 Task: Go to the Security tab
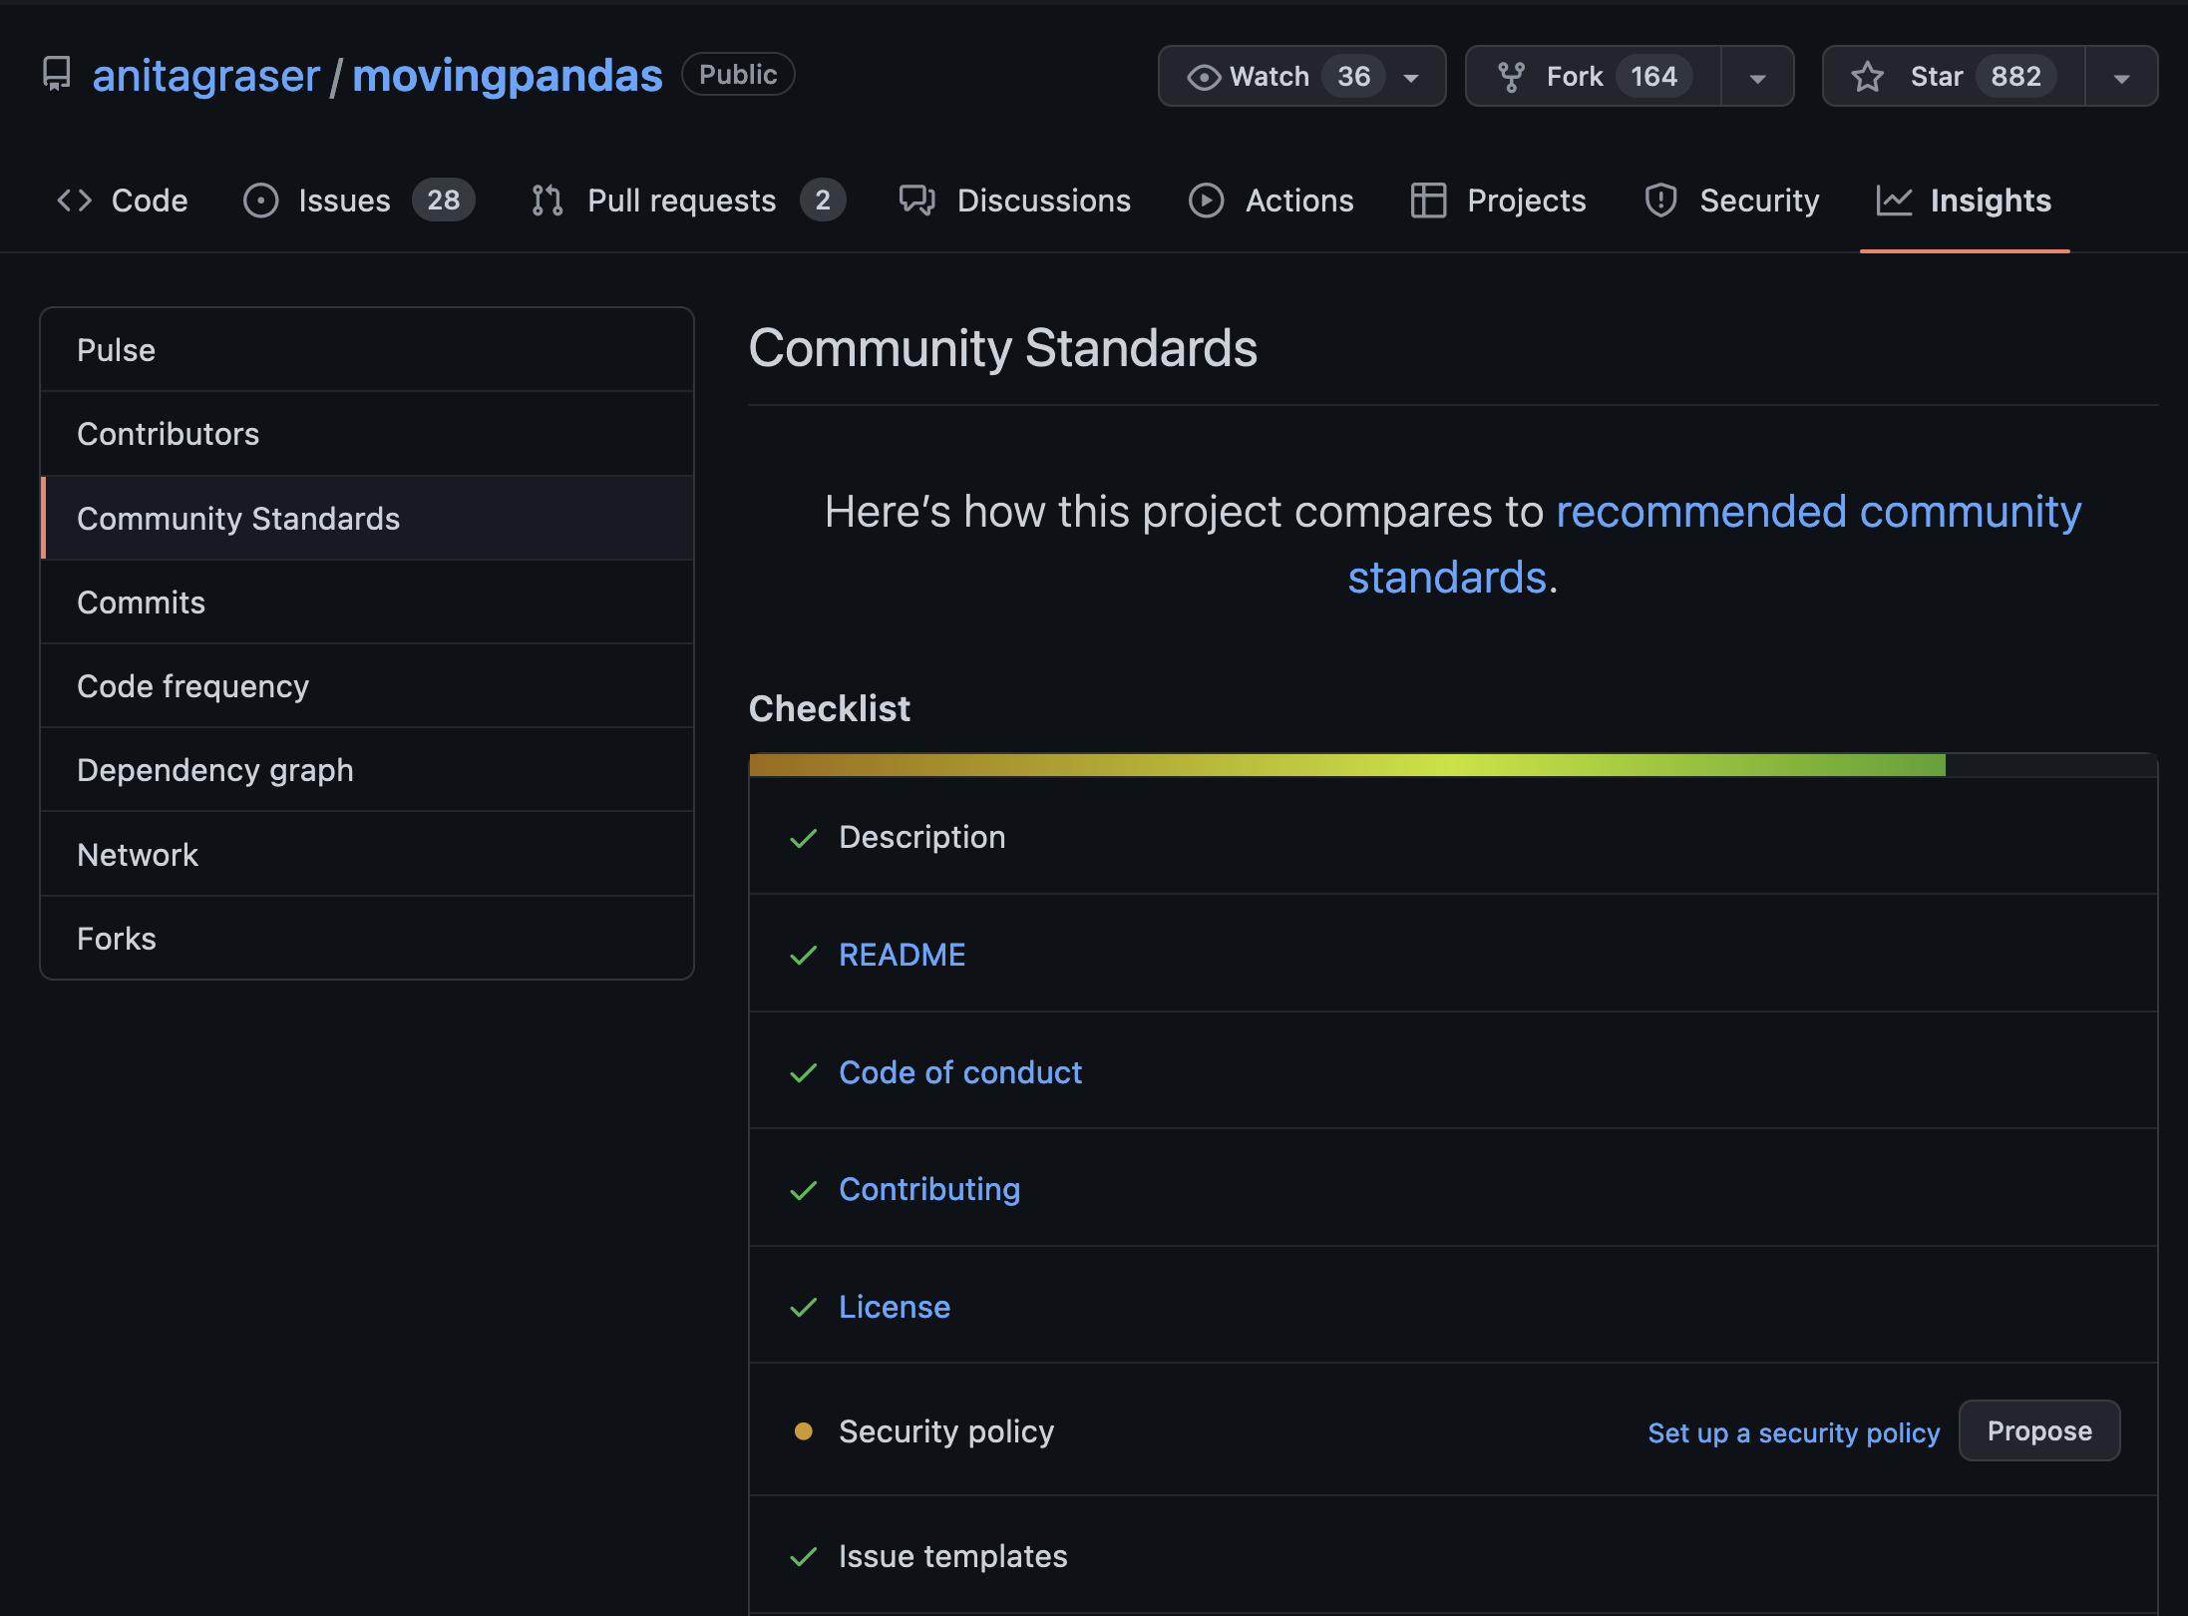pos(1732,201)
